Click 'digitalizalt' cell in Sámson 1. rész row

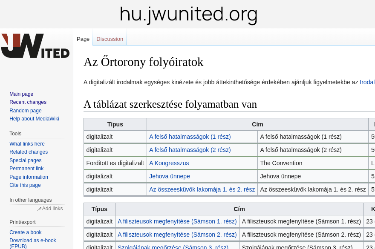99,221
